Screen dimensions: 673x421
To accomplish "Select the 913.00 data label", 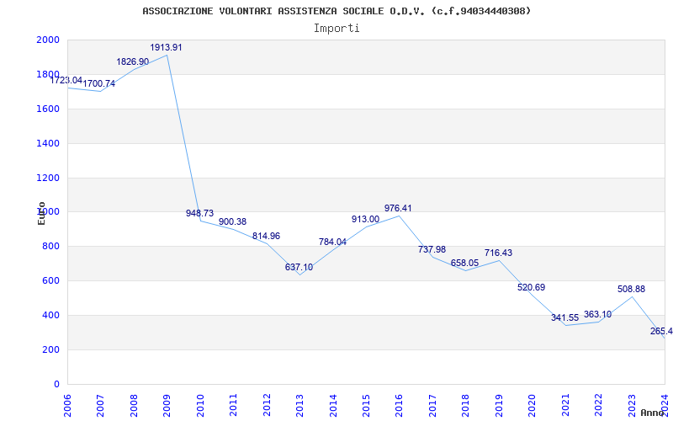I will 366,219.
